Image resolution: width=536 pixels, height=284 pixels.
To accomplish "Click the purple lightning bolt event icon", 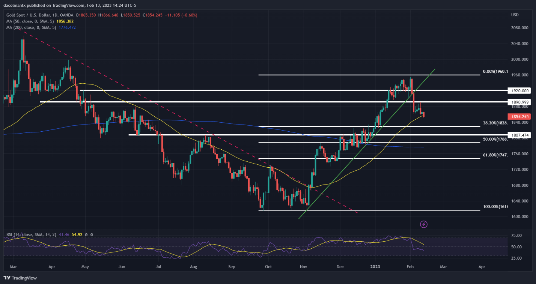I will tap(424, 224).
